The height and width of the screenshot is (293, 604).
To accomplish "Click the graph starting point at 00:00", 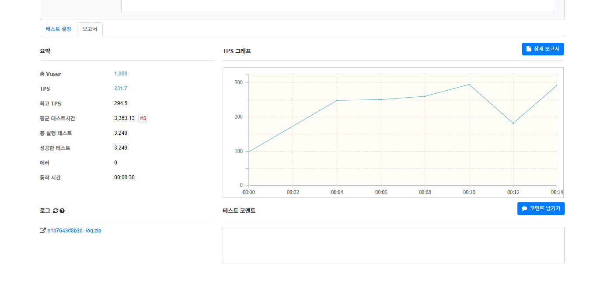I will tap(249, 152).
